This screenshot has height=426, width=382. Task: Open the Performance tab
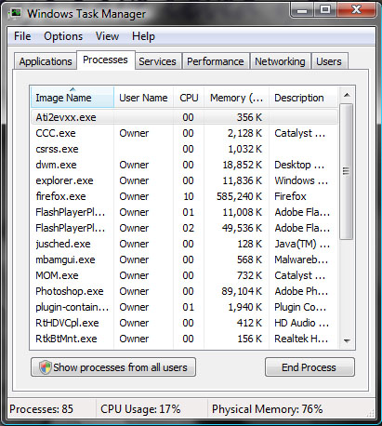(x=216, y=61)
